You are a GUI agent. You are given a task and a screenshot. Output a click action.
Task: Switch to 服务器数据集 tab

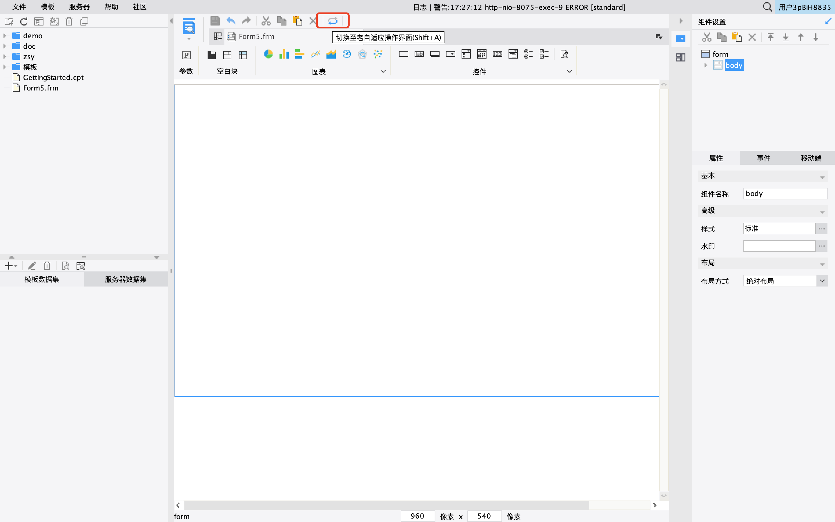coord(126,279)
